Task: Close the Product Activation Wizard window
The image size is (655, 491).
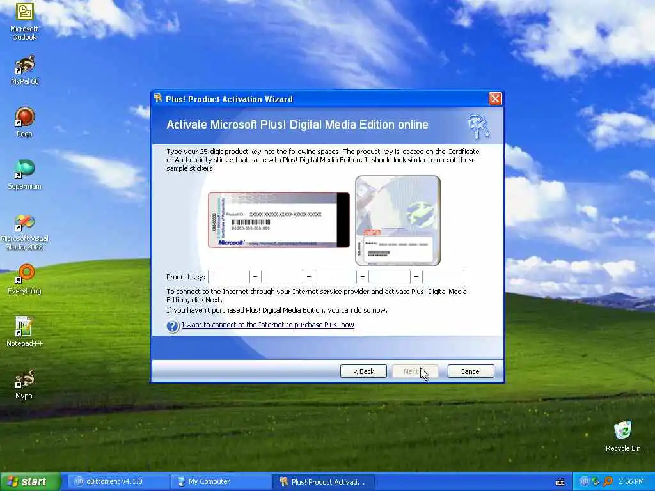Action: (495, 99)
